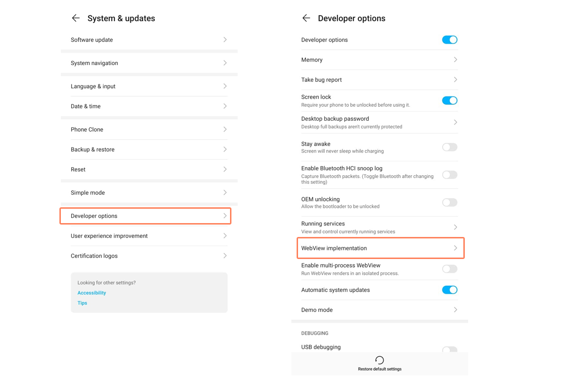Toggle the Developer options master switch
575x383 pixels.
click(449, 40)
